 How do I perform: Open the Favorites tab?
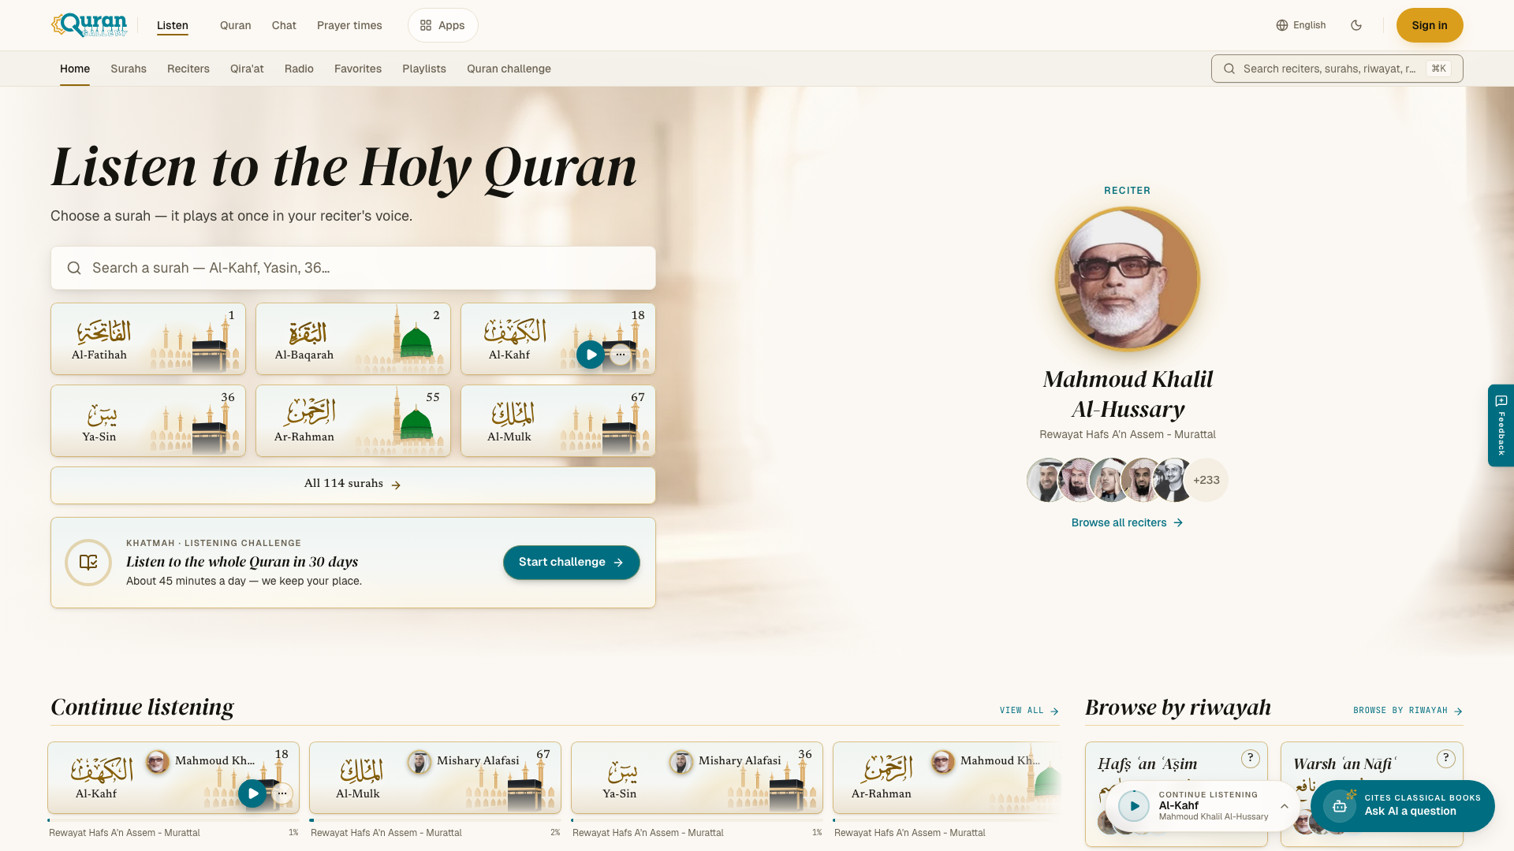(358, 69)
